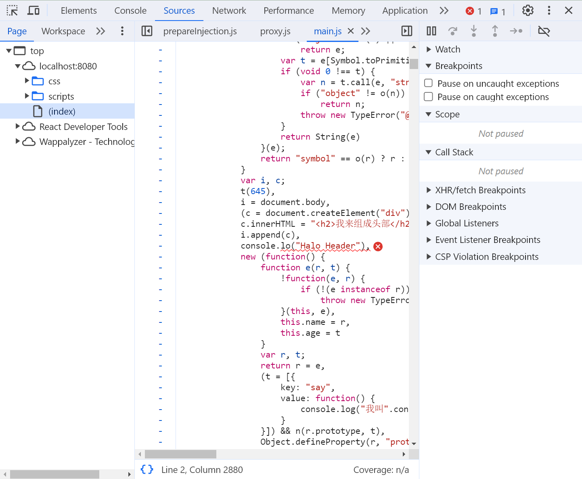Image resolution: width=582 pixels, height=479 pixels.
Task: Open DevTools settings gear
Action: coord(528,10)
